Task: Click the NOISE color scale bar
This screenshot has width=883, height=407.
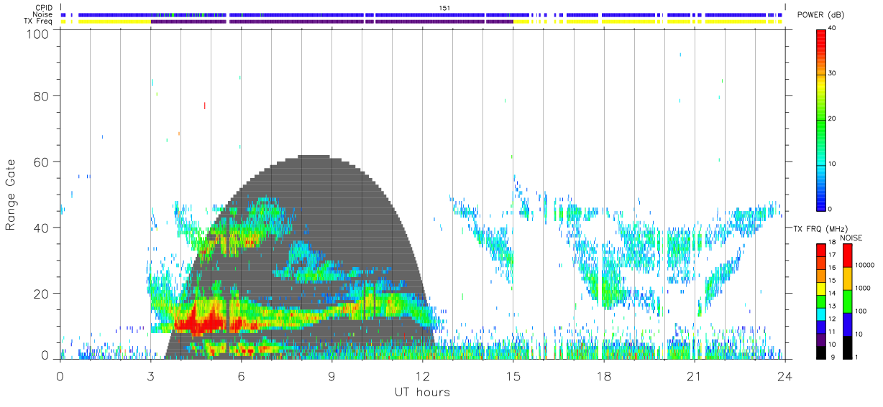Action: click(x=847, y=301)
